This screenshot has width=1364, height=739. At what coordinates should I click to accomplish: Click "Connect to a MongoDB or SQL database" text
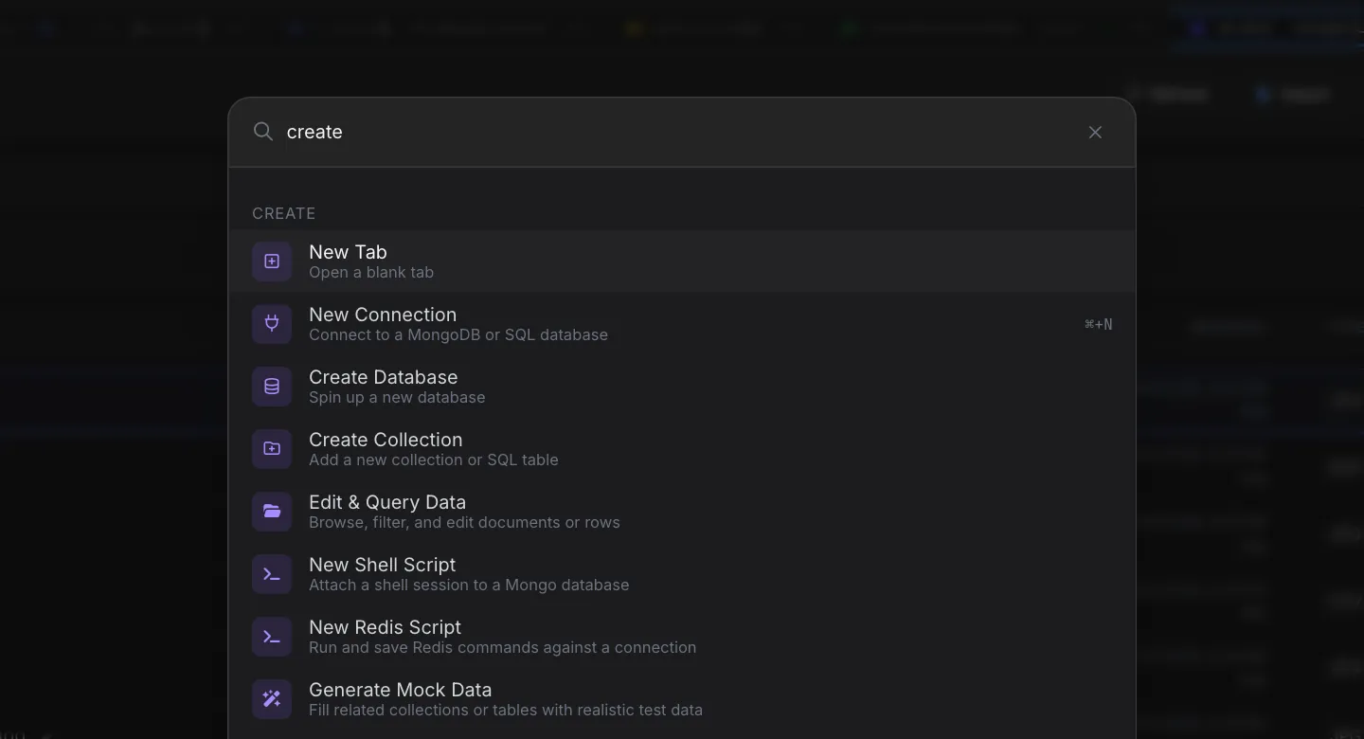pyautogui.click(x=458, y=335)
